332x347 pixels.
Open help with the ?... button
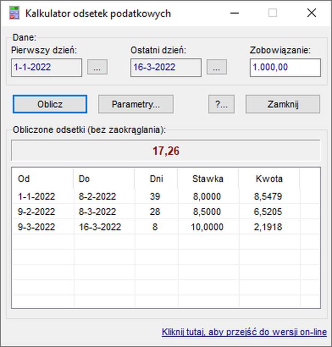click(x=221, y=104)
